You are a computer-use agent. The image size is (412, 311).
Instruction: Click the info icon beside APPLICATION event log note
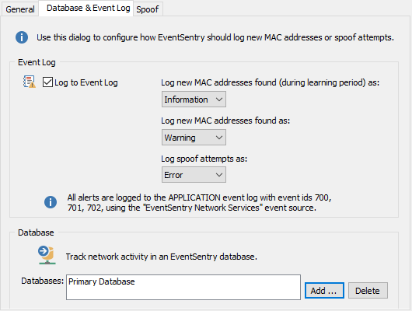tap(51, 202)
